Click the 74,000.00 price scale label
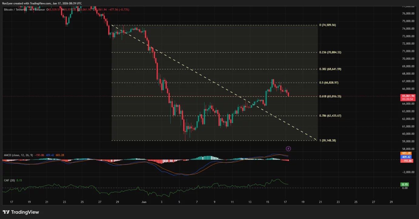Screen dimensions: 419x219 point(408,29)
